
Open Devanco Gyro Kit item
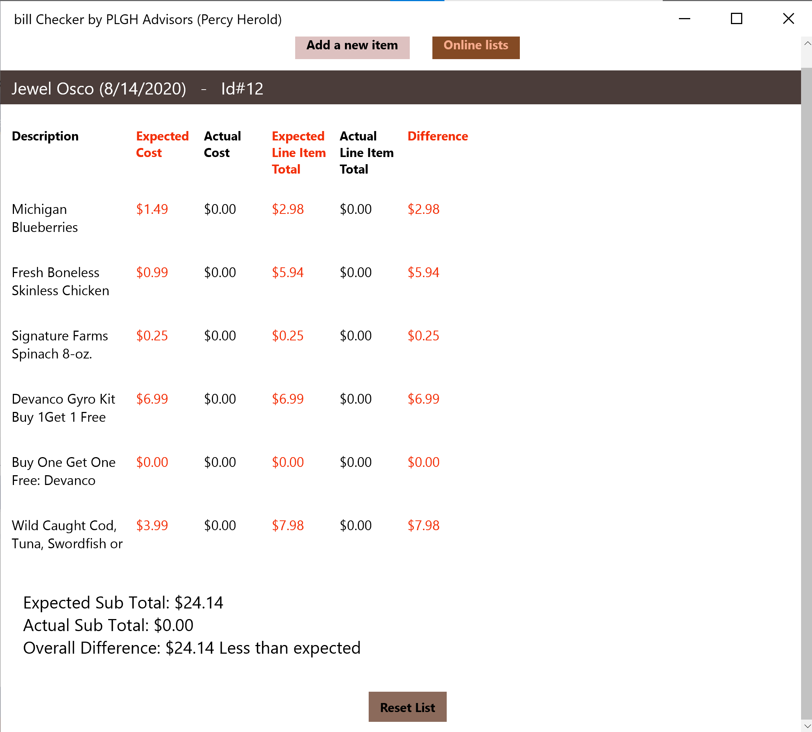tap(63, 407)
